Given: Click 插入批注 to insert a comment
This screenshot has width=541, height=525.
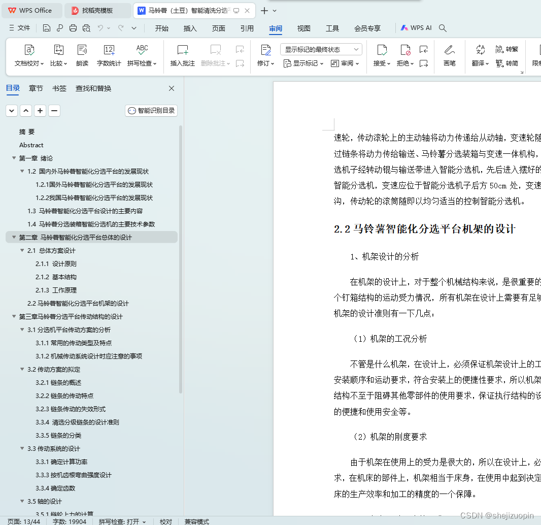Looking at the screenshot, I should point(183,55).
